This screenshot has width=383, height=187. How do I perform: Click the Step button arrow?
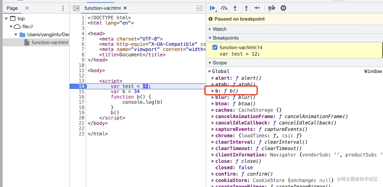257,8
